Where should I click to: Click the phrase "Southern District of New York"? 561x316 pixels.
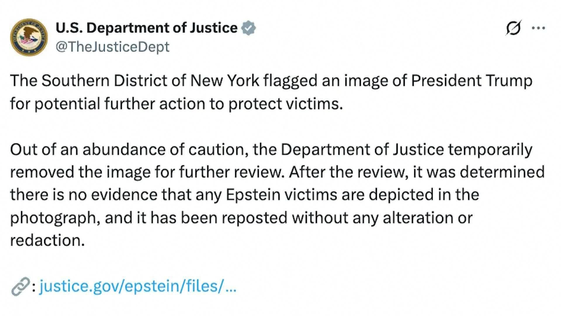click(150, 81)
